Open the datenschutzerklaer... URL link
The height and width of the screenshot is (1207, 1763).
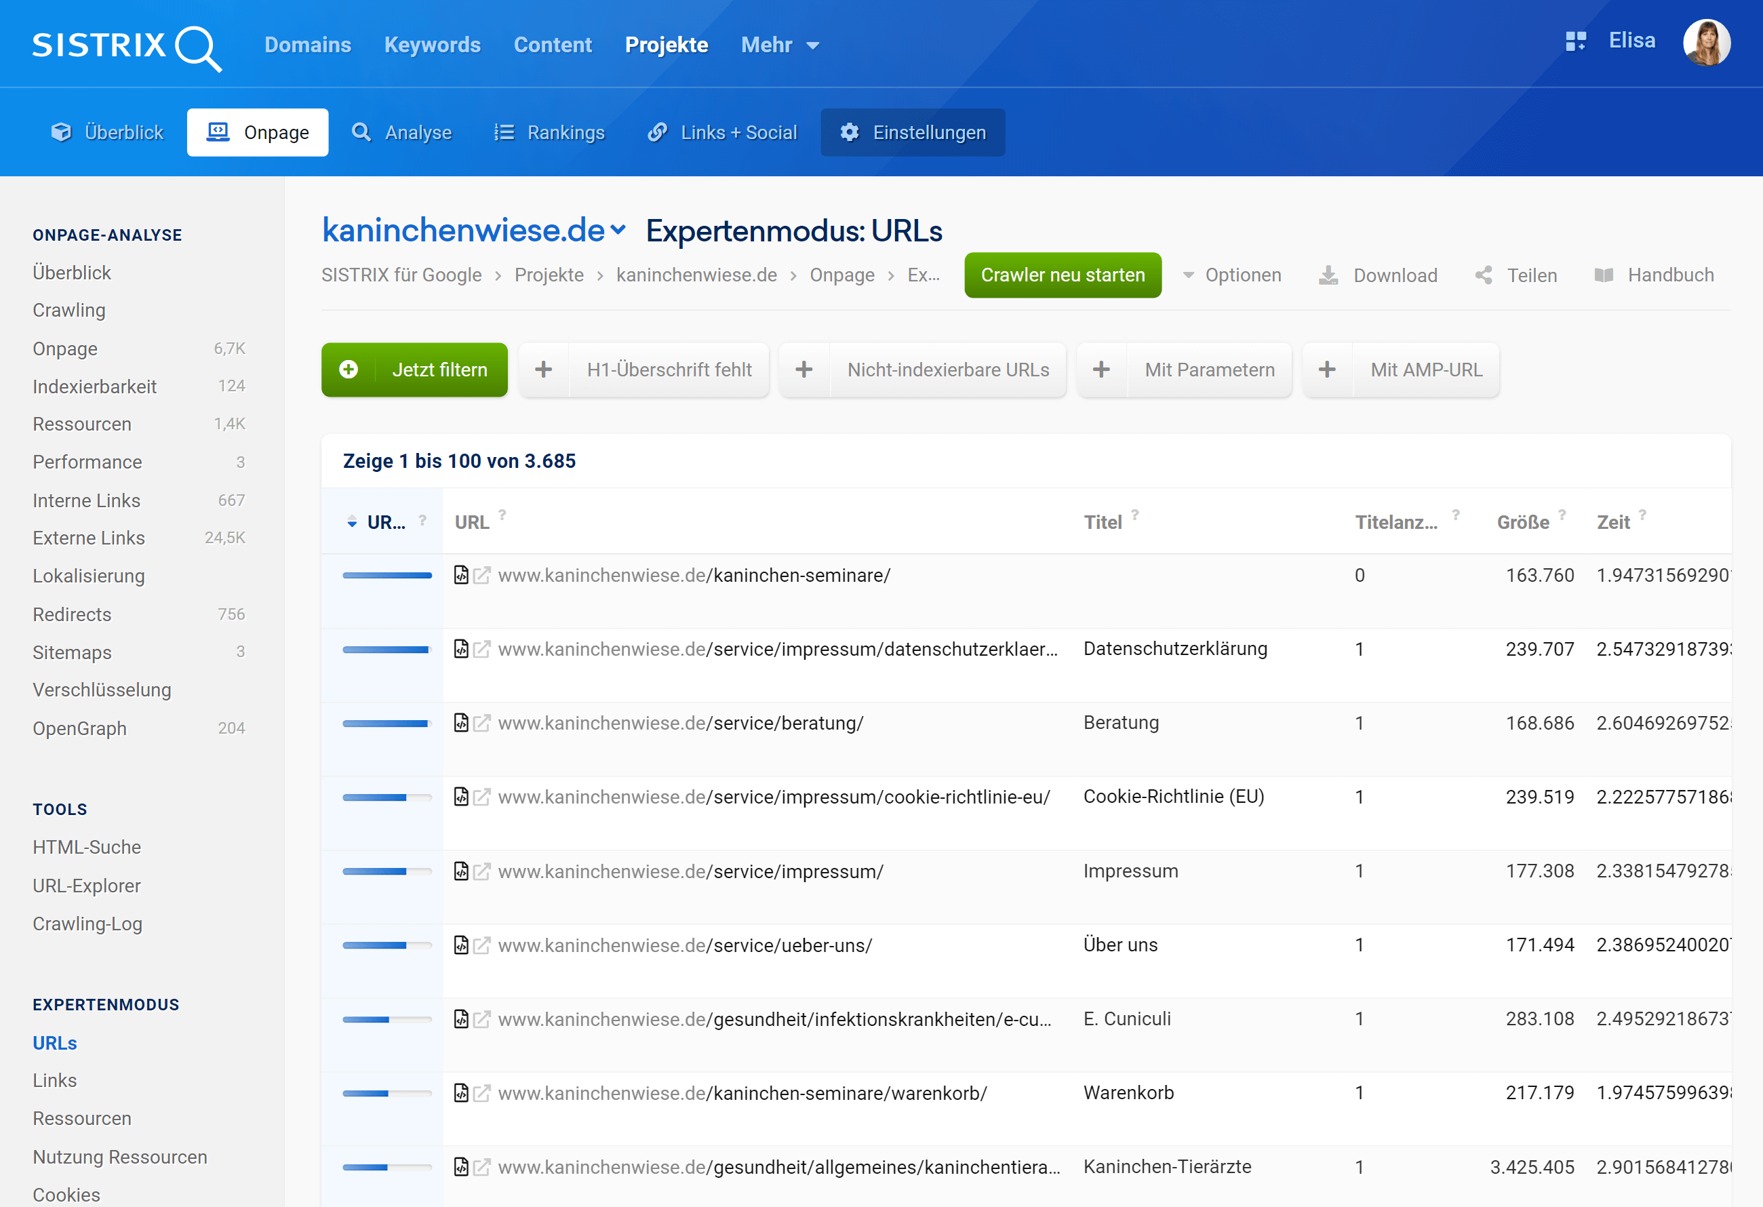pos(778,650)
